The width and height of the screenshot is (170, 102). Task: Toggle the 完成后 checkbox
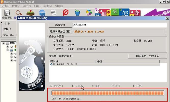coord(51,86)
